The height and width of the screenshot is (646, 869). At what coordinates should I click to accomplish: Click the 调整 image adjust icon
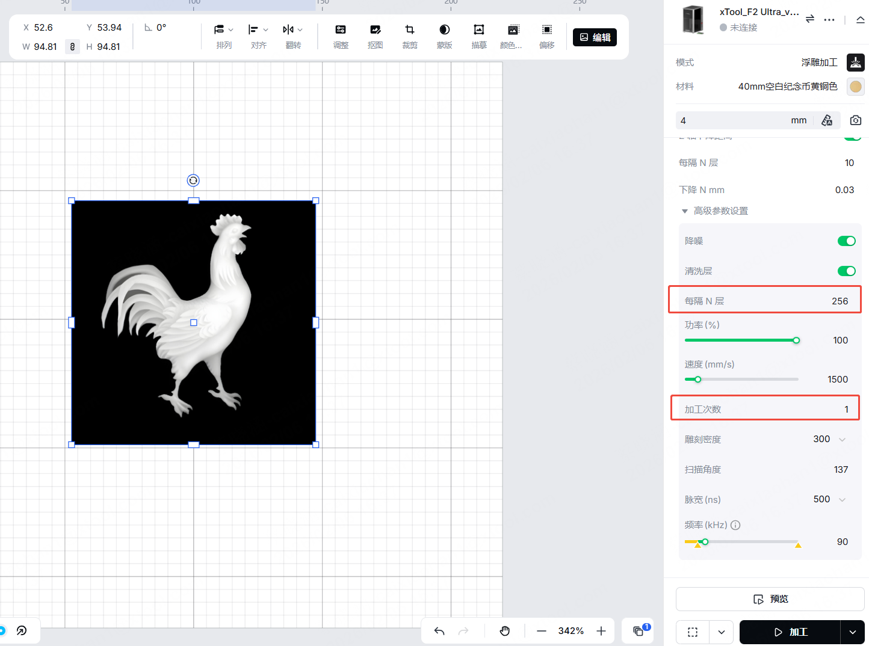point(341,30)
